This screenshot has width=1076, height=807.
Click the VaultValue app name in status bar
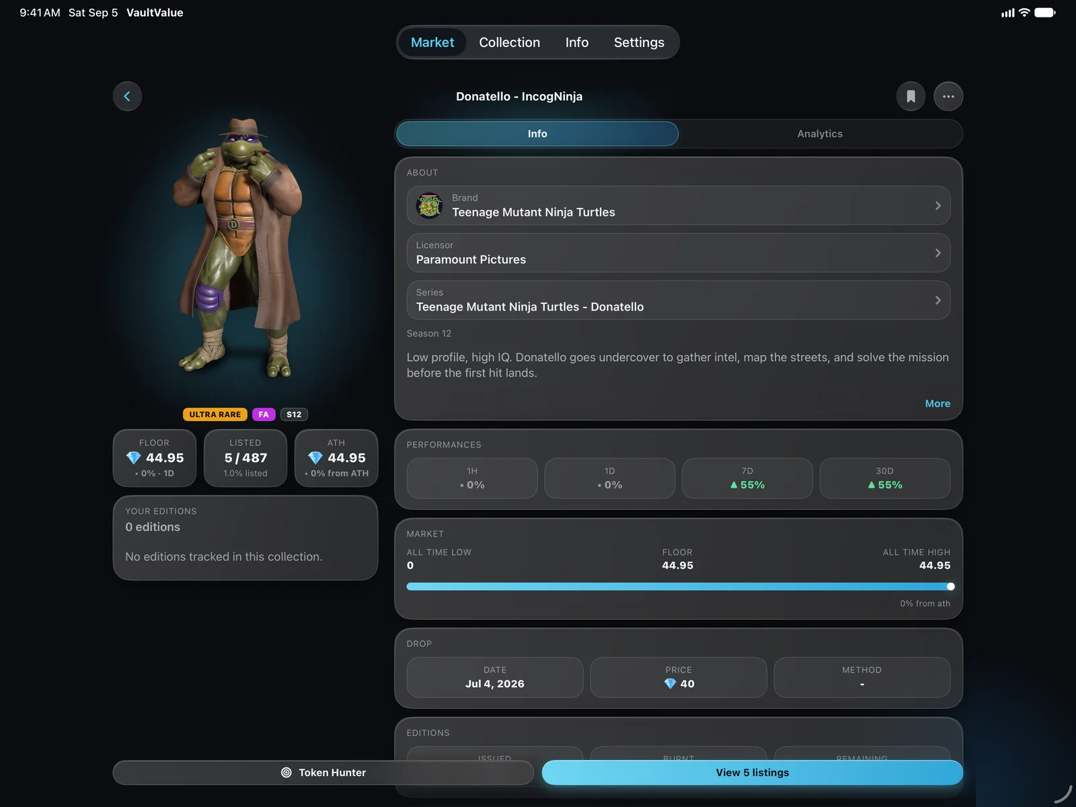(x=155, y=13)
